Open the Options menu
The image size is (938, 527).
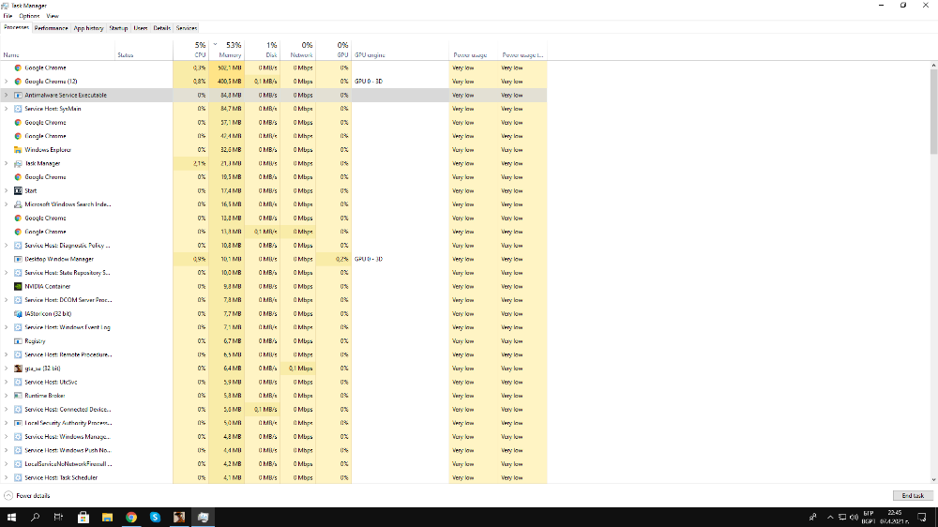click(x=29, y=16)
